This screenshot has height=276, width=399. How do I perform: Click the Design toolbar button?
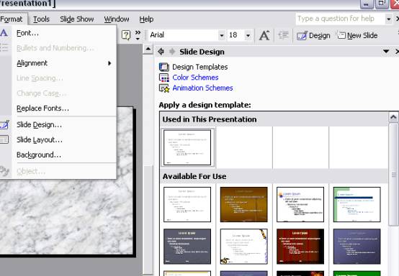pyautogui.click(x=313, y=35)
